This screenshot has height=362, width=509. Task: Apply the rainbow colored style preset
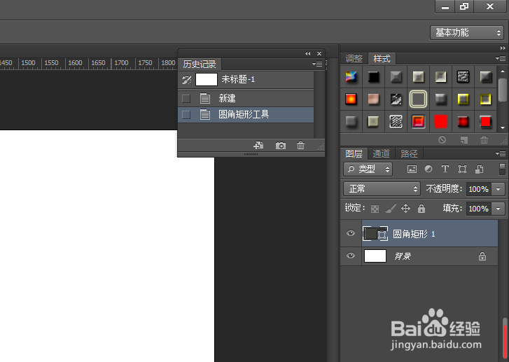click(351, 76)
